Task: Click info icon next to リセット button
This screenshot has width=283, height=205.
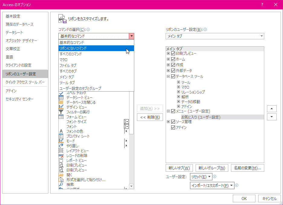Action: point(215,177)
